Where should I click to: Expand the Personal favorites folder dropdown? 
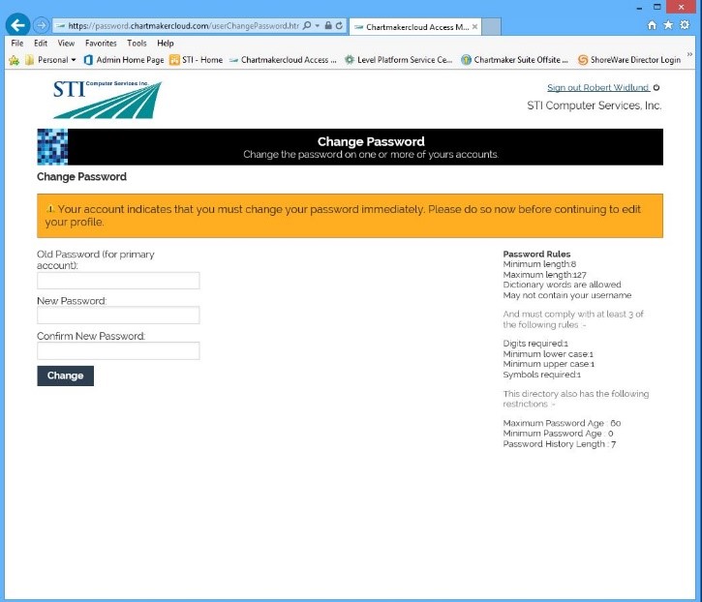pyautogui.click(x=74, y=60)
